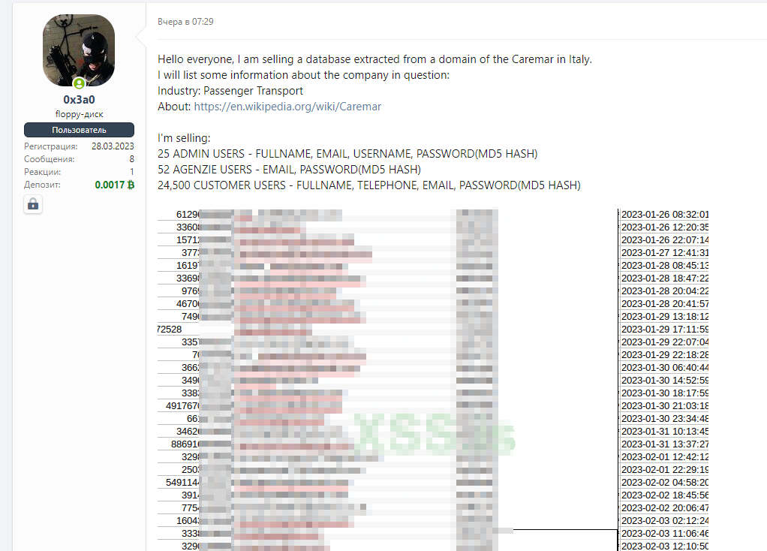Viewport: 767px width, 551px height.
Task: Click the "Industry: Passenger Transport" line
Action: coord(230,91)
